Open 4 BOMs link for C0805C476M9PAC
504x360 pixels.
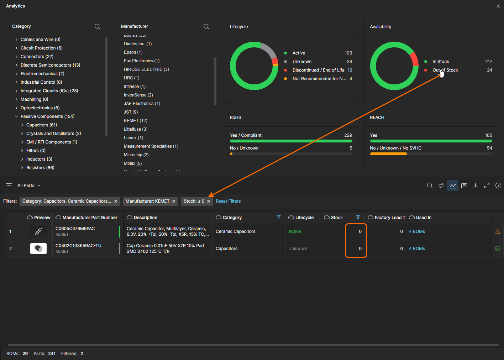point(417,231)
